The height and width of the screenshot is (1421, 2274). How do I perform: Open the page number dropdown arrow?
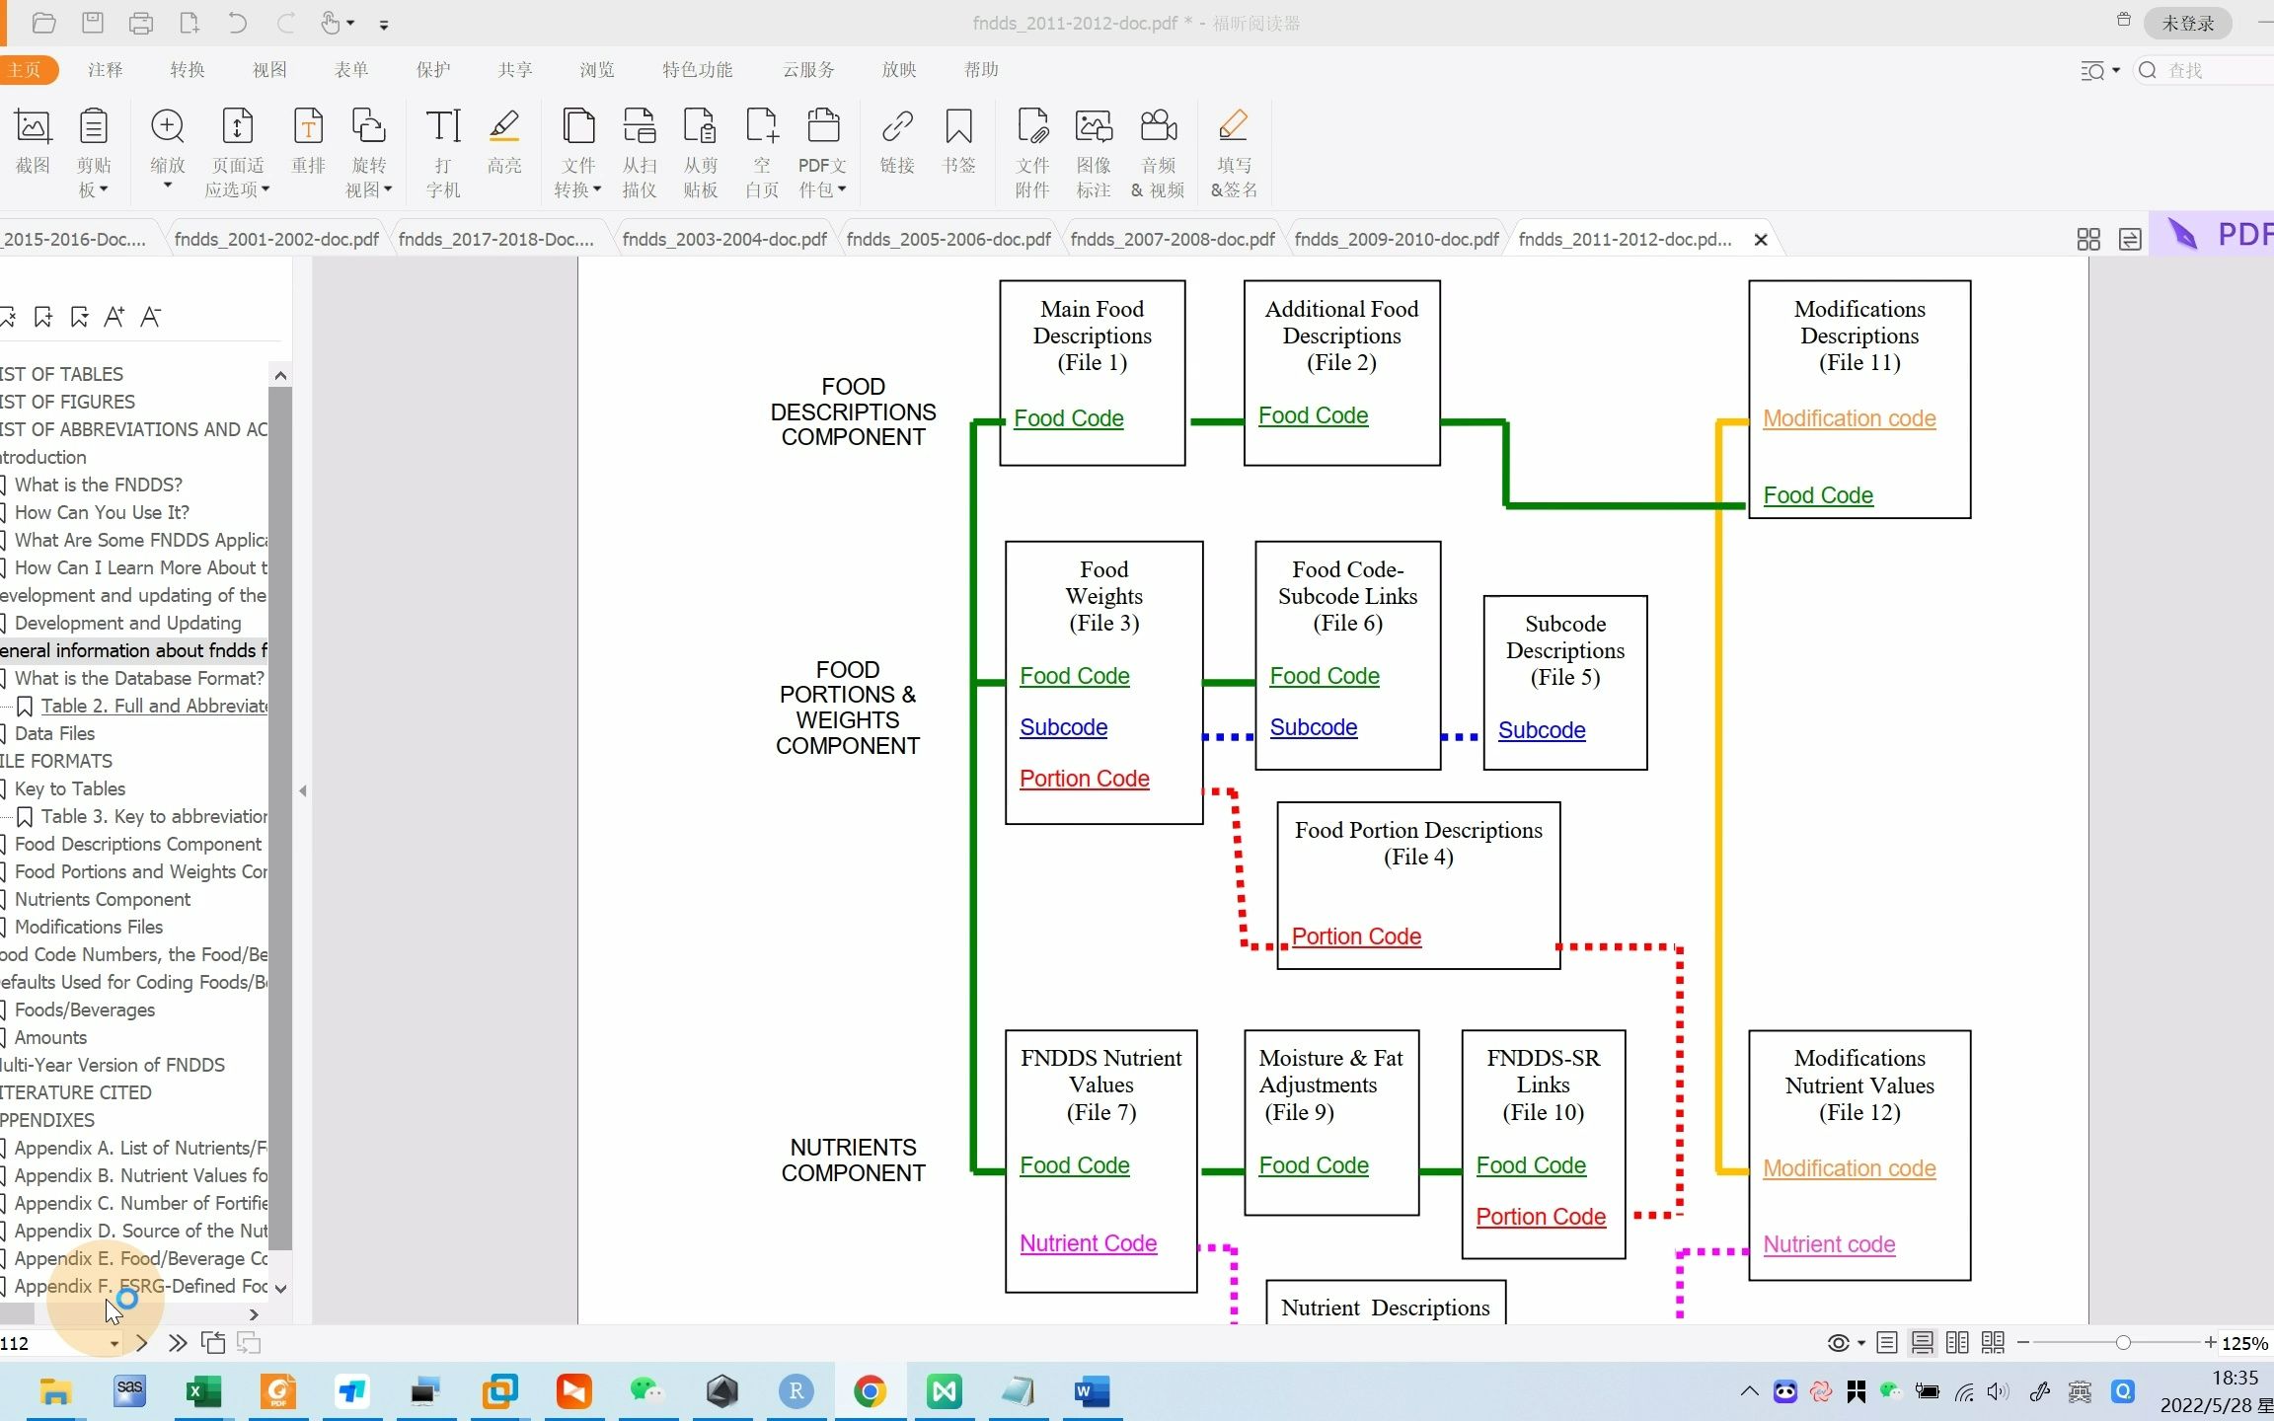[114, 1344]
